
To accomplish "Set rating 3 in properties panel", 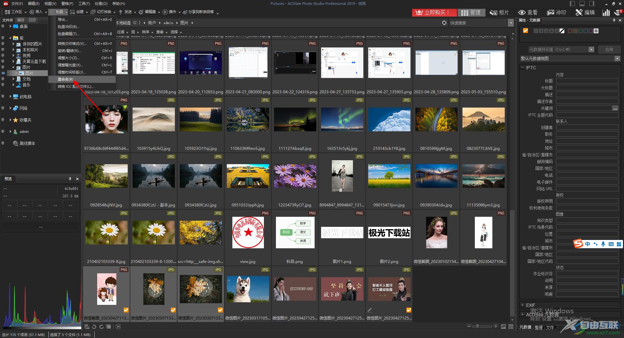I will tap(546, 31).
